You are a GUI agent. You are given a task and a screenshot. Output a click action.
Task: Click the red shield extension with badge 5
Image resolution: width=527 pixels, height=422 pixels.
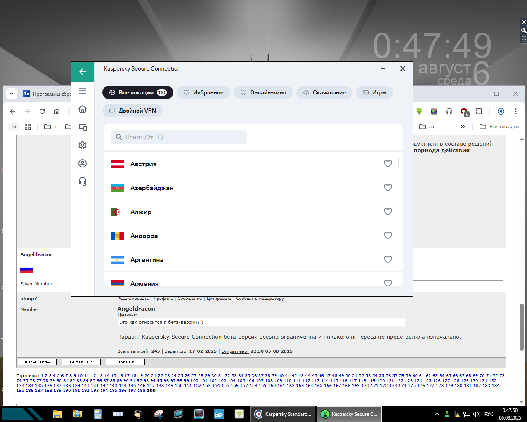(464, 112)
